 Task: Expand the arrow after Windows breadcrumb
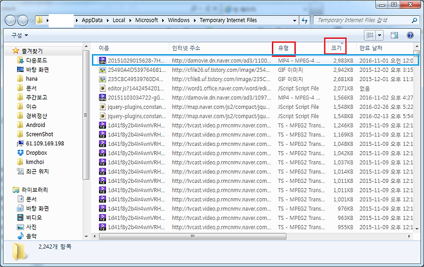(195, 21)
